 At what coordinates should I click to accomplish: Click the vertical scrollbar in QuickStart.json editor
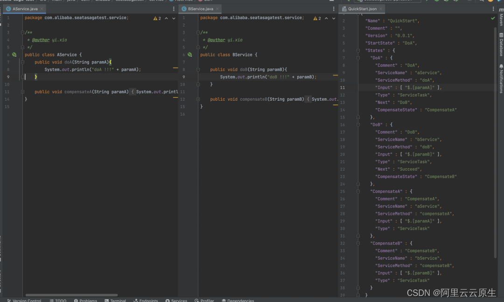[495, 143]
